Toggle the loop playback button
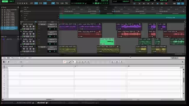189x106 pixels. click(x=162, y=4)
